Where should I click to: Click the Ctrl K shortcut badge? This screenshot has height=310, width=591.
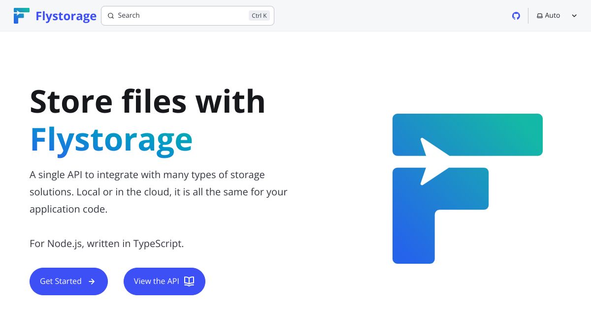tap(259, 16)
